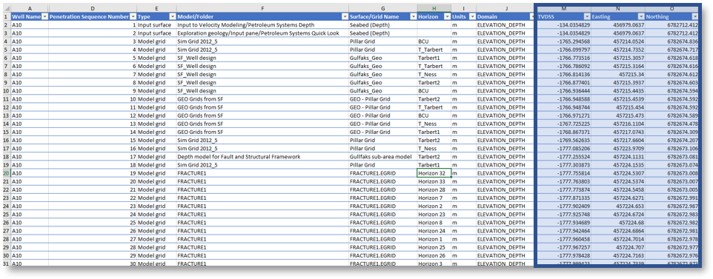Select column O header

point(671,9)
